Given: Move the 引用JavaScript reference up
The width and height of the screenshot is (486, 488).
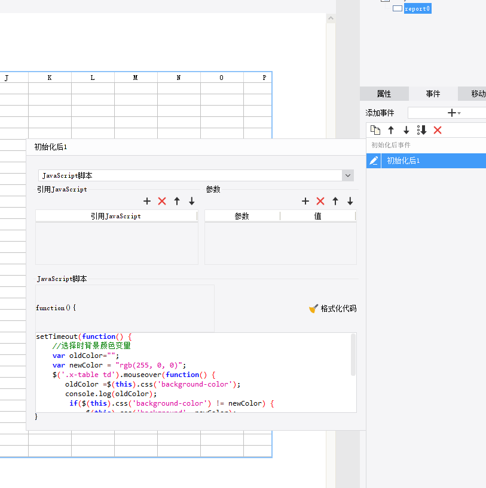Looking at the screenshot, I should [x=177, y=201].
